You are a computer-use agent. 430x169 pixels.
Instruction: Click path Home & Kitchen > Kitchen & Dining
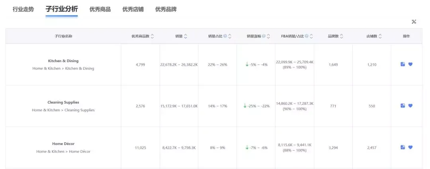pyautogui.click(x=63, y=69)
